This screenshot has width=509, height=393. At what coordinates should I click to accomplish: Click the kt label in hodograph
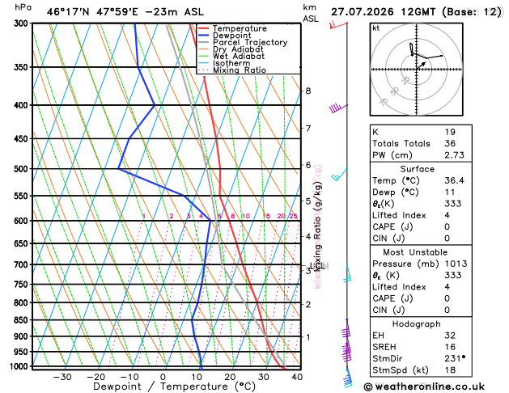click(x=376, y=28)
